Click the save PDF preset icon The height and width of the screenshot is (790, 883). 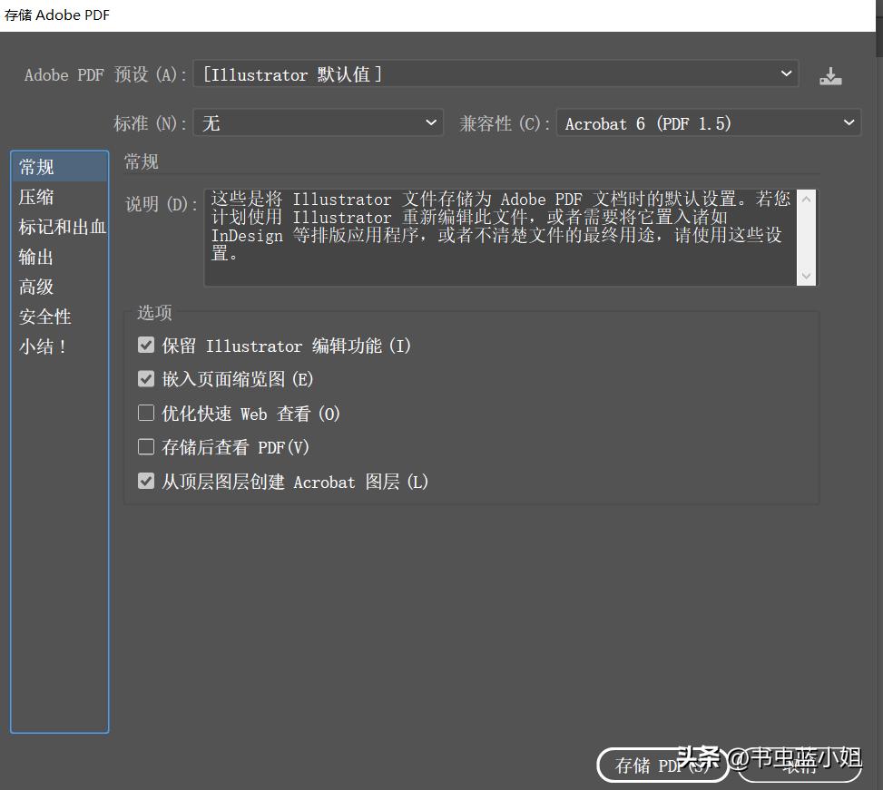pos(830,74)
